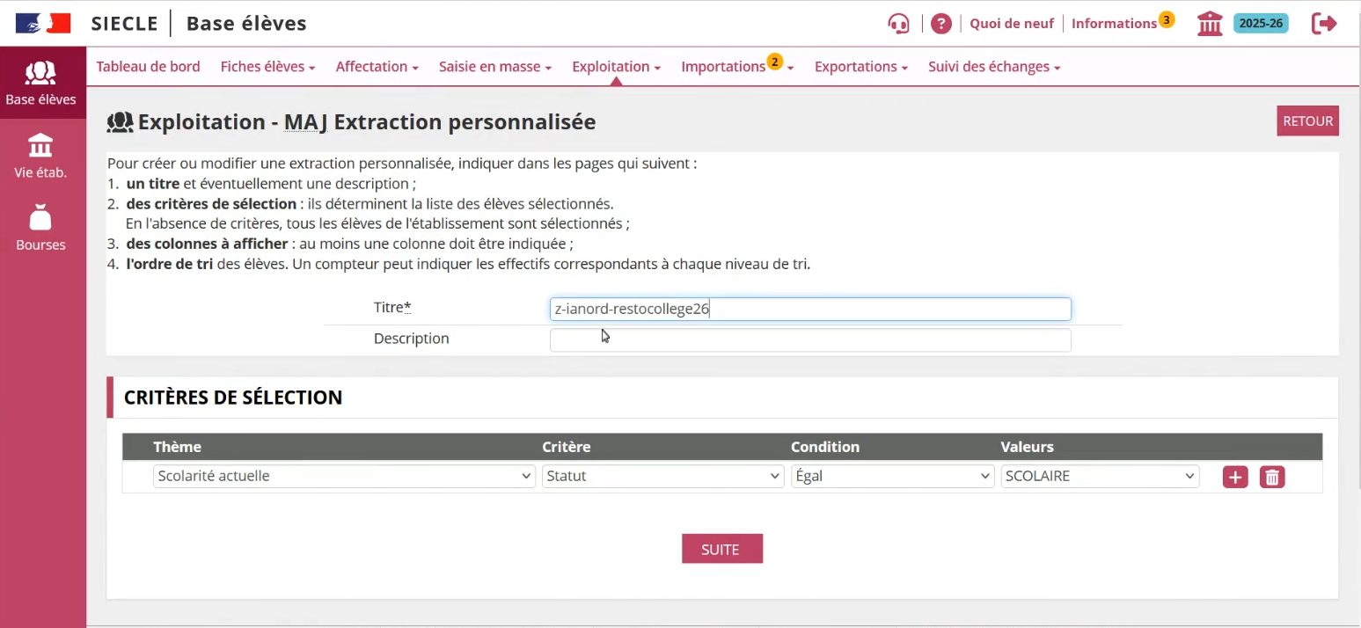Expand the Suivi des échanges menu
This screenshot has width=1361, height=628.
[994, 67]
